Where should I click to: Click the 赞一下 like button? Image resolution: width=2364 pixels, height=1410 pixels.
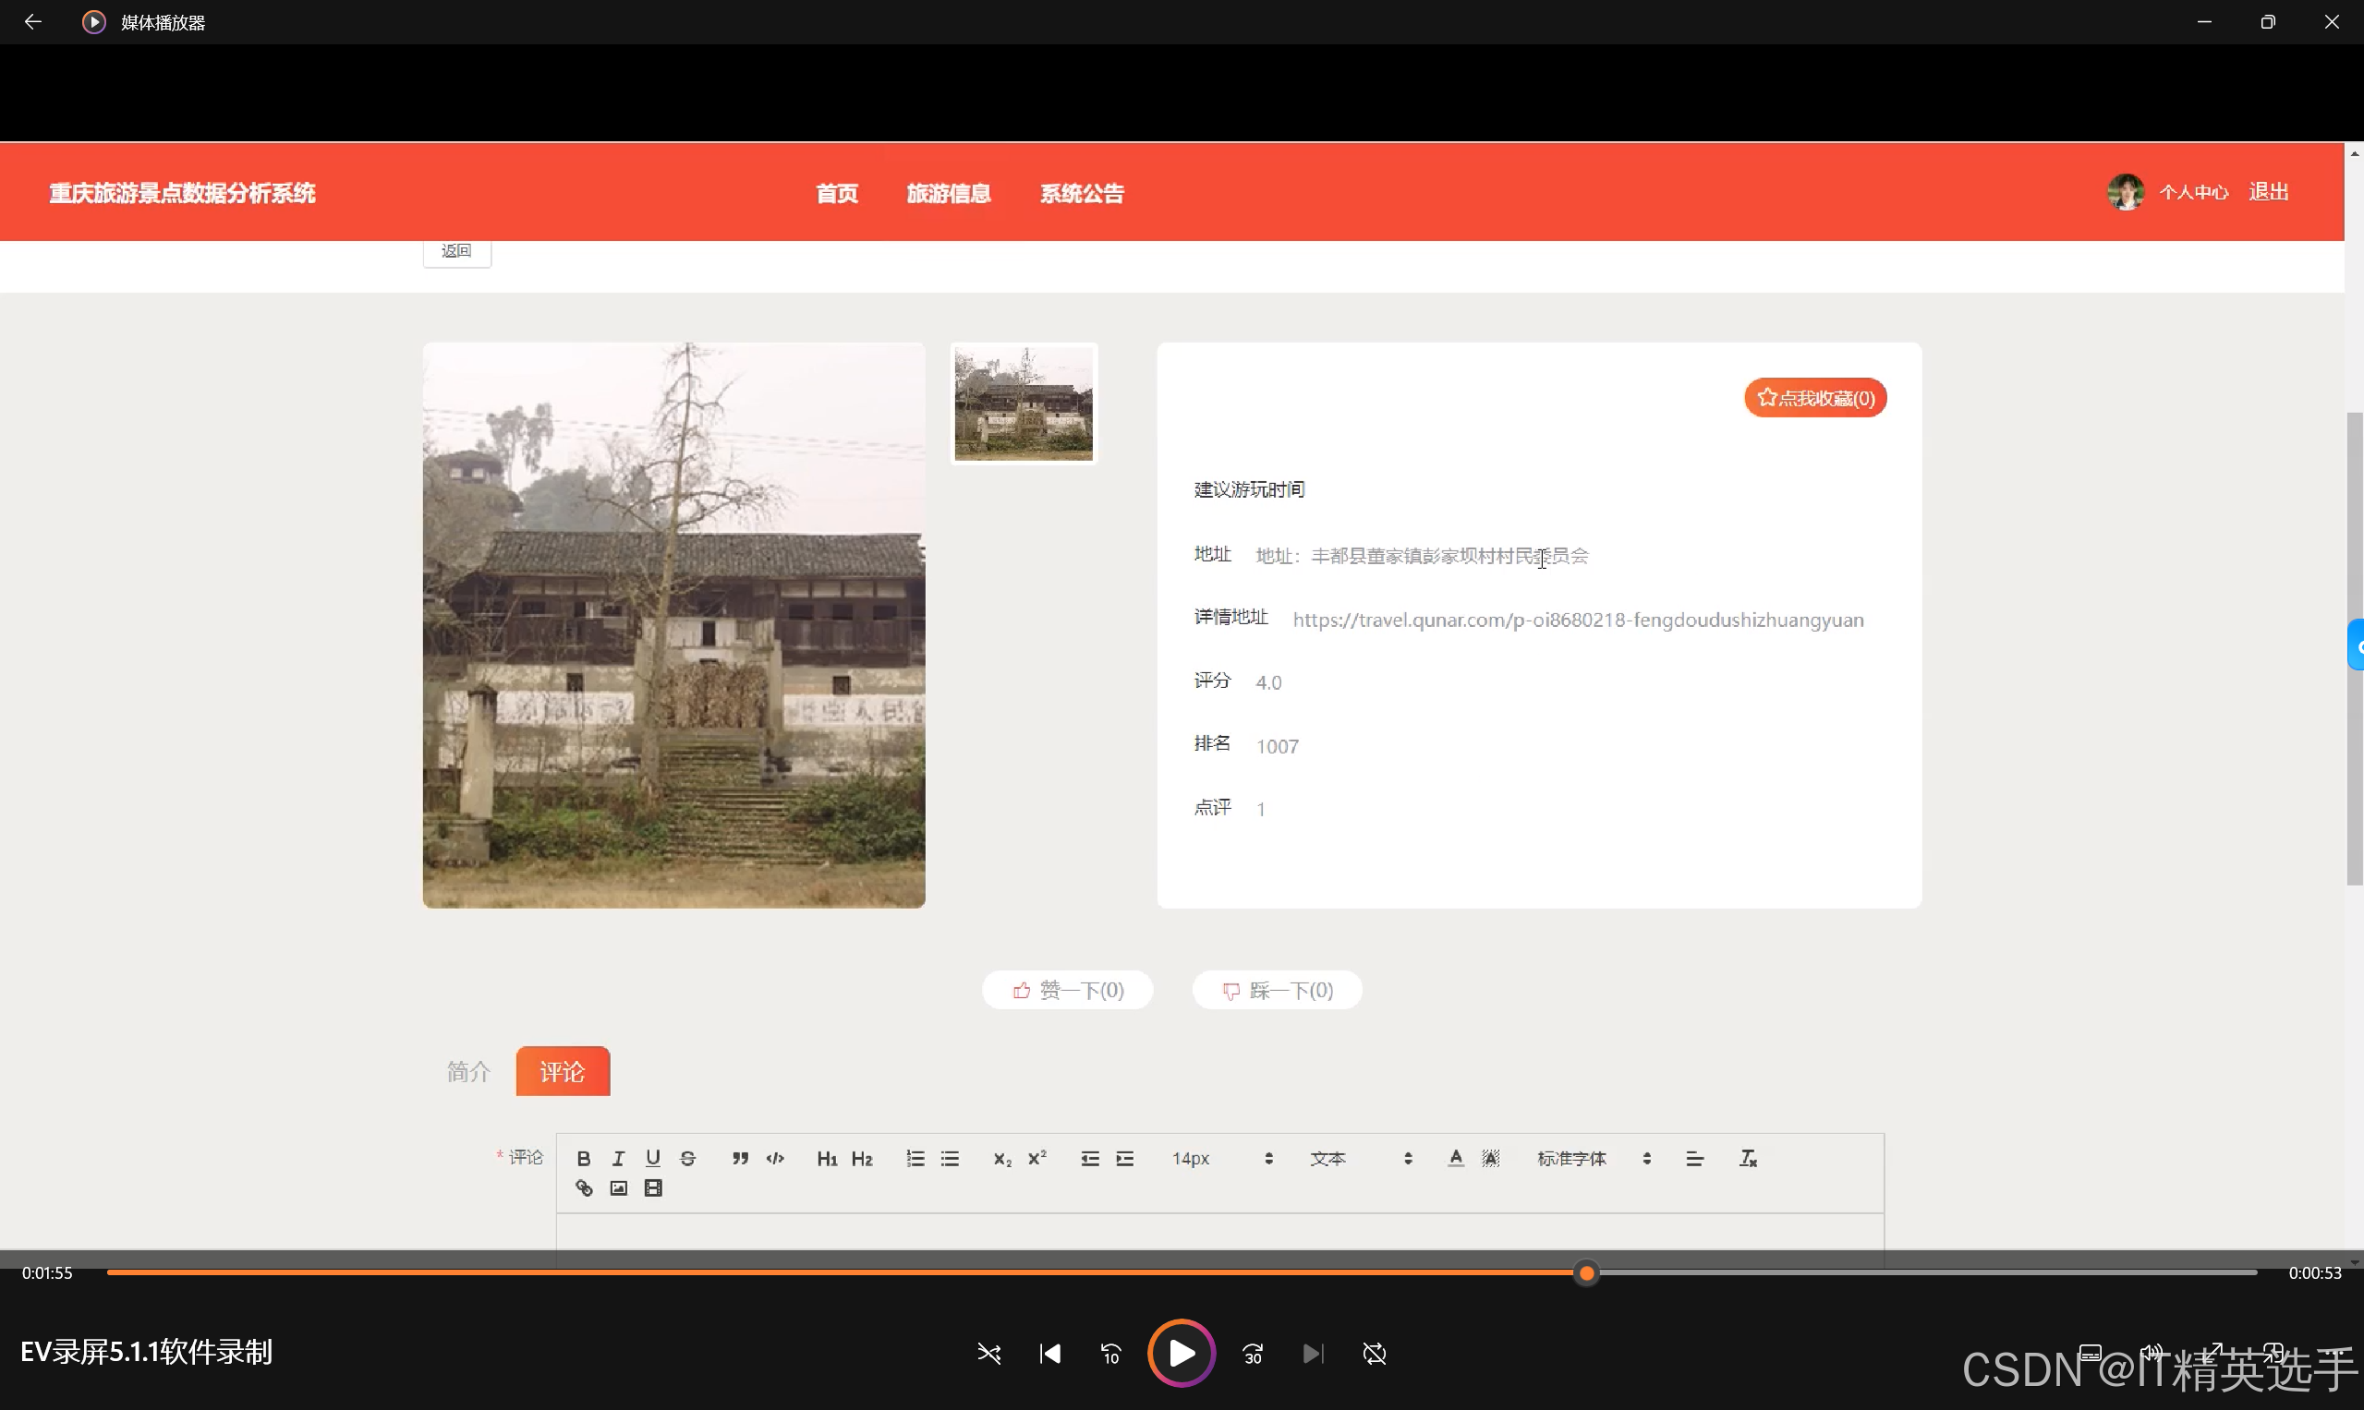click(1066, 990)
